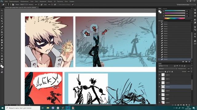Image resolution: width=197 pixels, height=110 pixels.
Task: Select the Crop tool
Action: point(2,21)
